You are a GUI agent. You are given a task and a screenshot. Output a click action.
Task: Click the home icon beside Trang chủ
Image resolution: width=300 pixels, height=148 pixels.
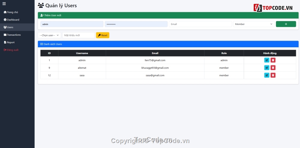[x=5, y=12]
